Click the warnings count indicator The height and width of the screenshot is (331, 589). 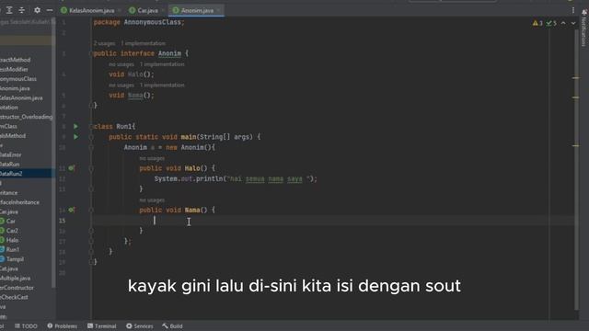coord(537,23)
